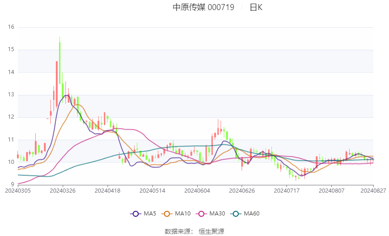Screen dimensions: 389x236
Task: Click the y-axis value 15
Action: tap(11, 49)
